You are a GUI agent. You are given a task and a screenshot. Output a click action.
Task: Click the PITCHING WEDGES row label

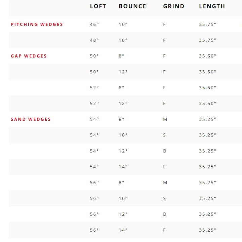pos(37,25)
